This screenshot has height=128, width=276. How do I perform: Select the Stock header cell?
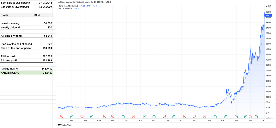click(x=16, y=15)
